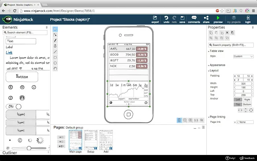The image size is (257, 161).
Task: Toggle the Right anchor button
Action: click(x=247, y=99)
